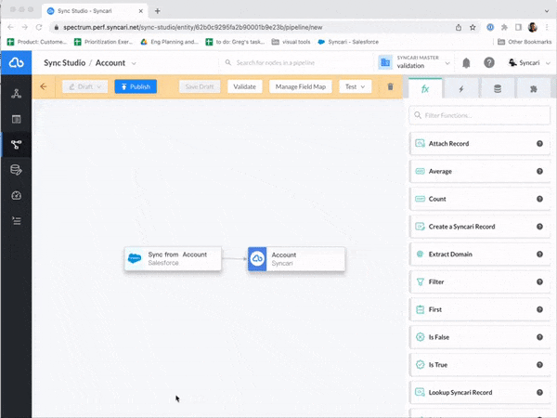557x418 pixels.
Task: Switch to the database tab in panel
Action: click(x=498, y=89)
